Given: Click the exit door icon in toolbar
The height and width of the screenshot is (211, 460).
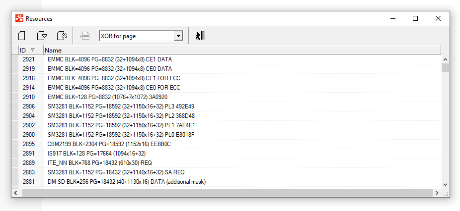Looking at the screenshot, I should [200, 36].
